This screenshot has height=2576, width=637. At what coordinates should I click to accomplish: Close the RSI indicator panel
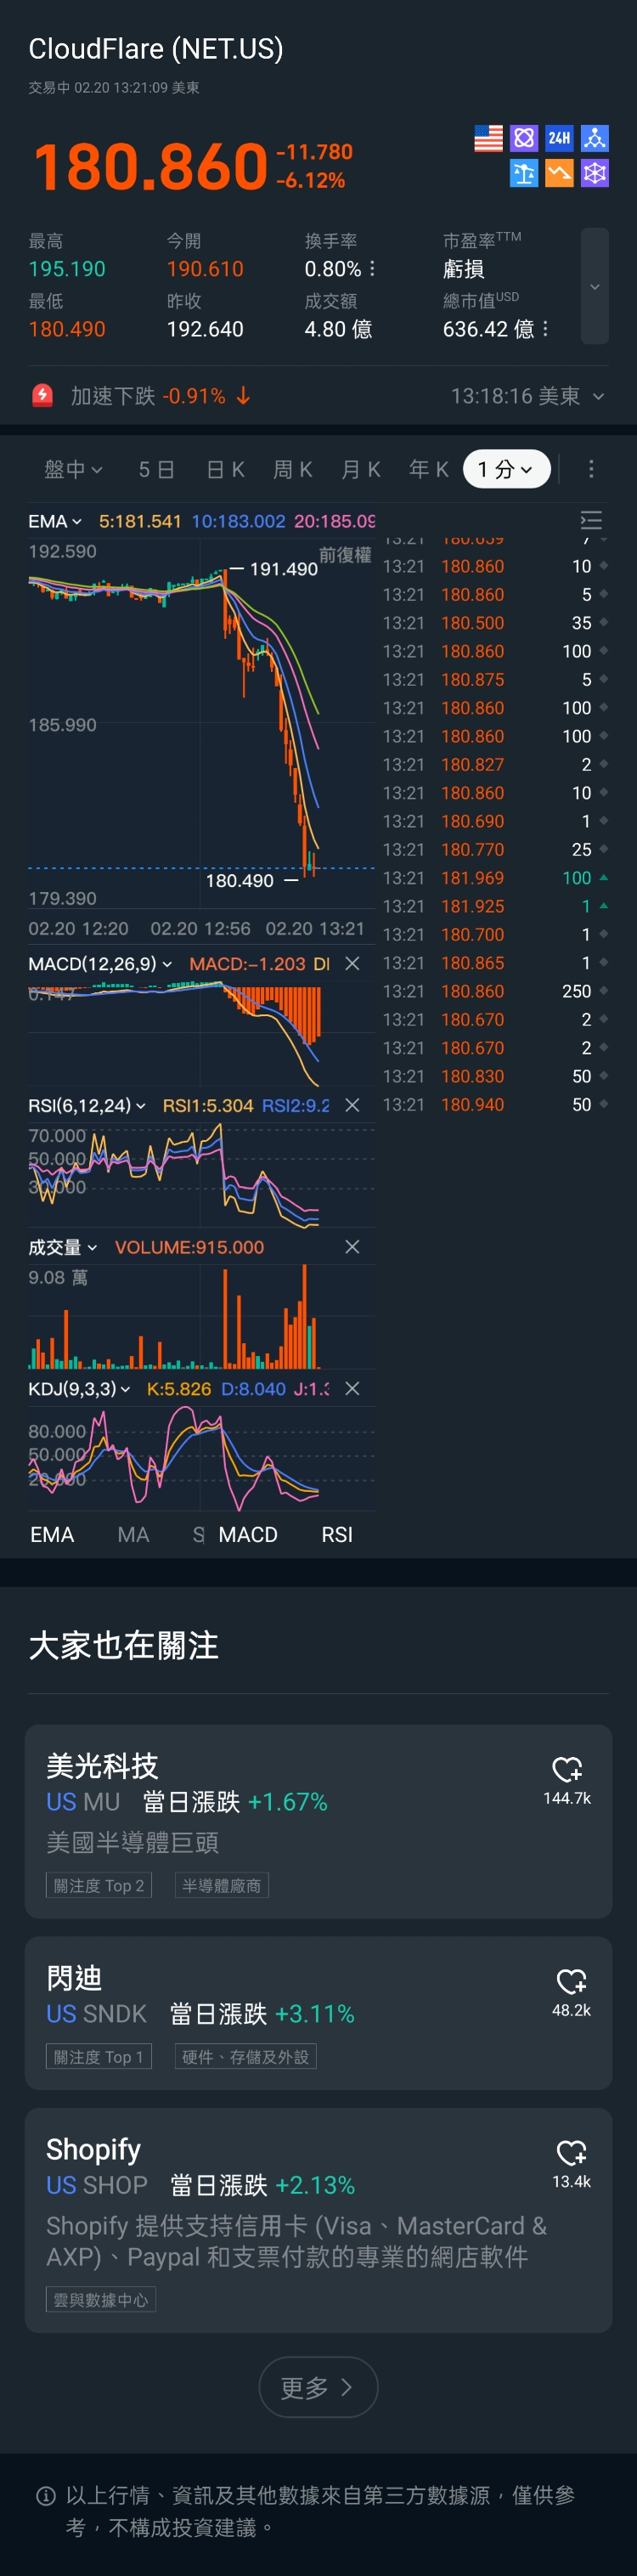click(x=352, y=1105)
